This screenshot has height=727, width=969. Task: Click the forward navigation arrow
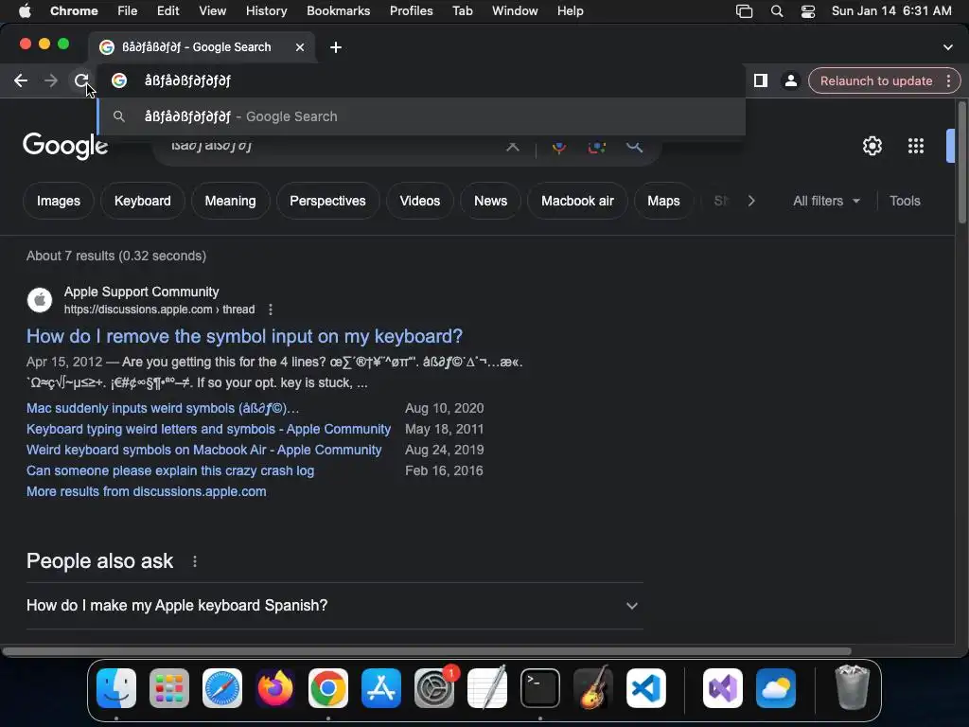(51, 80)
